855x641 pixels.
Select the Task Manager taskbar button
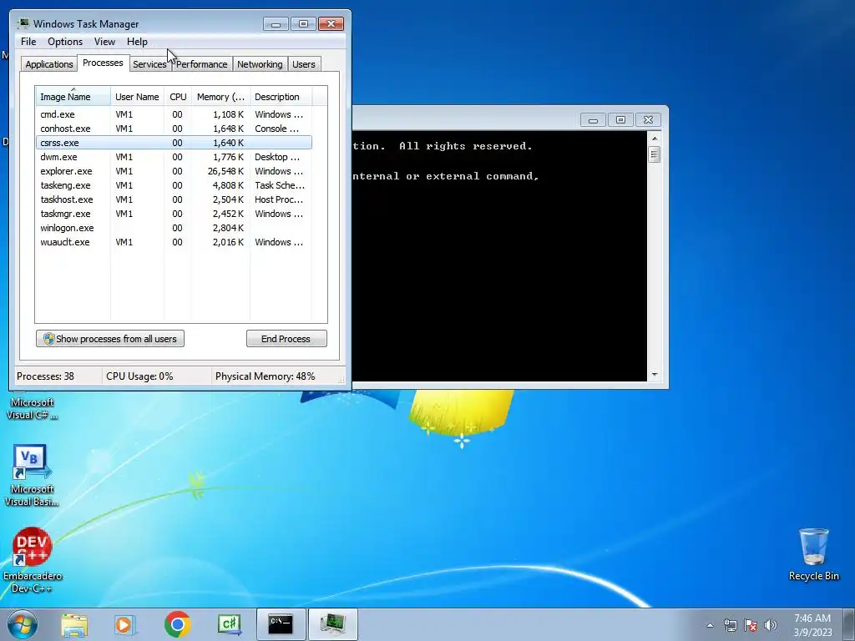pos(332,624)
